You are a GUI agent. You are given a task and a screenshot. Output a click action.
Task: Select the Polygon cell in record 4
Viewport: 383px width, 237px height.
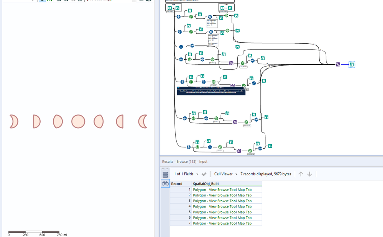pyautogui.click(x=227, y=206)
